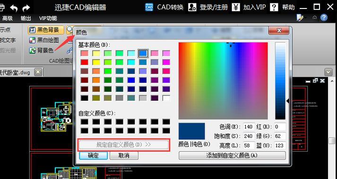Click into the 亮度 value field
The image size is (337, 179).
coord(249,146)
